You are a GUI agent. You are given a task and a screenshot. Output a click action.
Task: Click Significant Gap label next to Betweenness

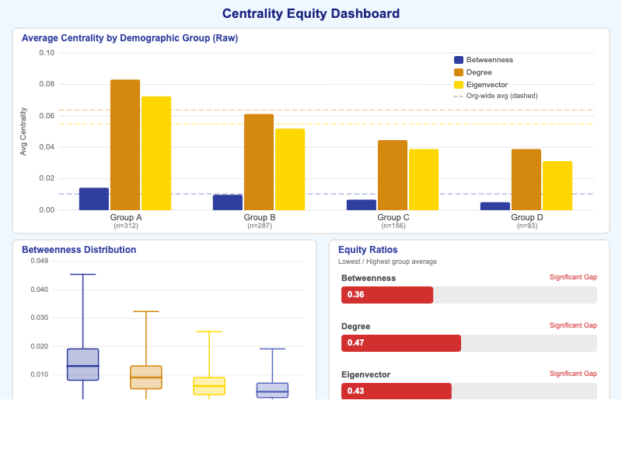tap(573, 277)
